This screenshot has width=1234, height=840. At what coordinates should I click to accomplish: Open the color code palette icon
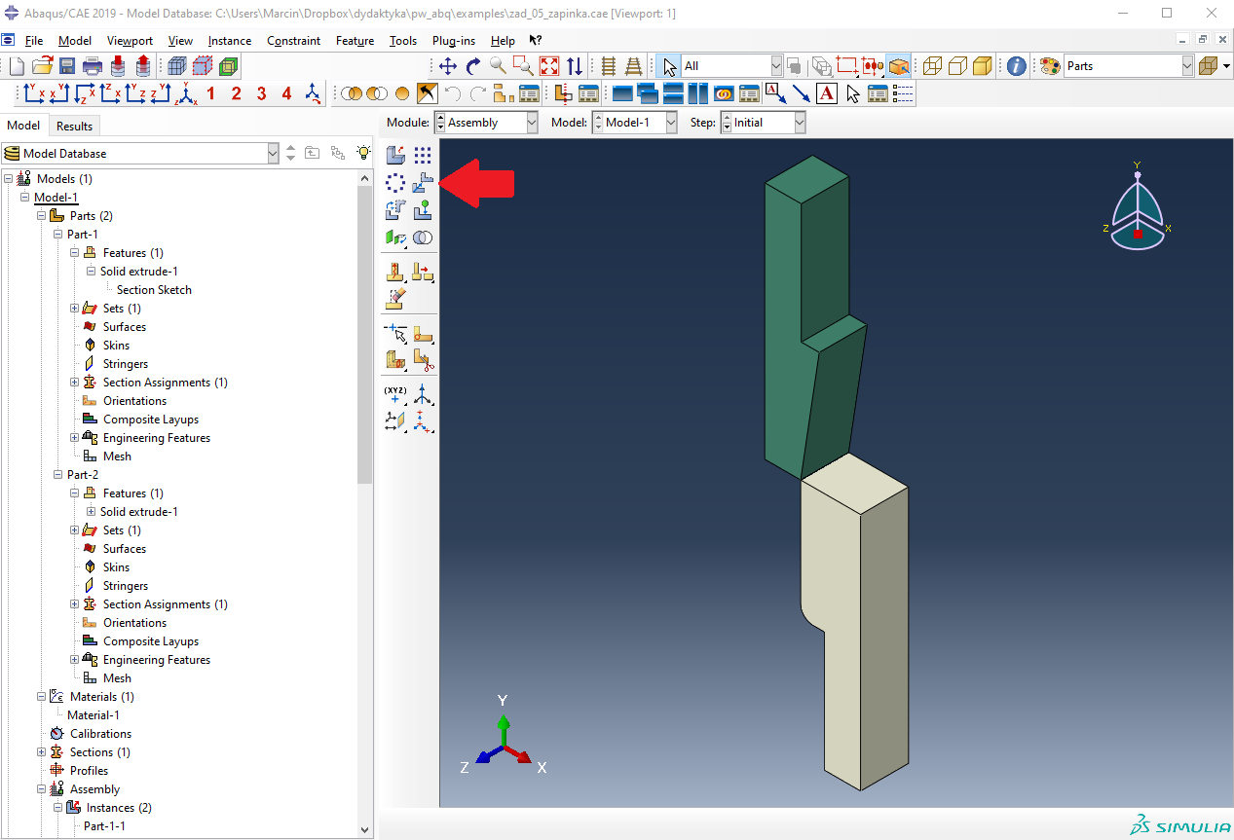point(1049,66)
